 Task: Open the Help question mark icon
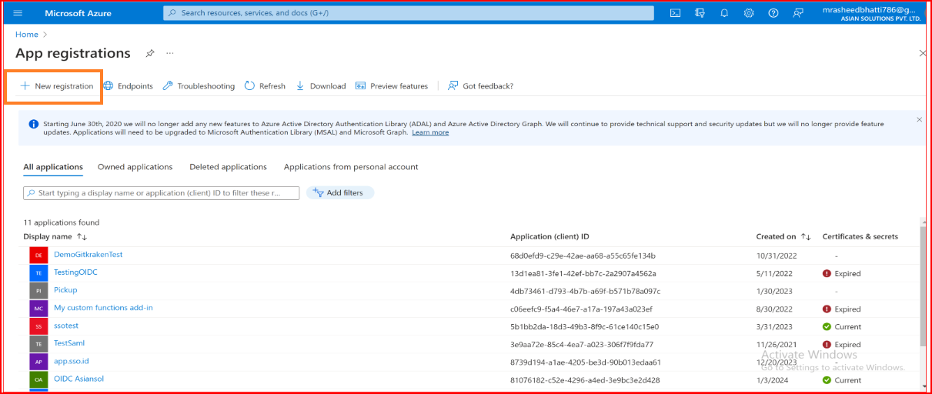point(773,13)
